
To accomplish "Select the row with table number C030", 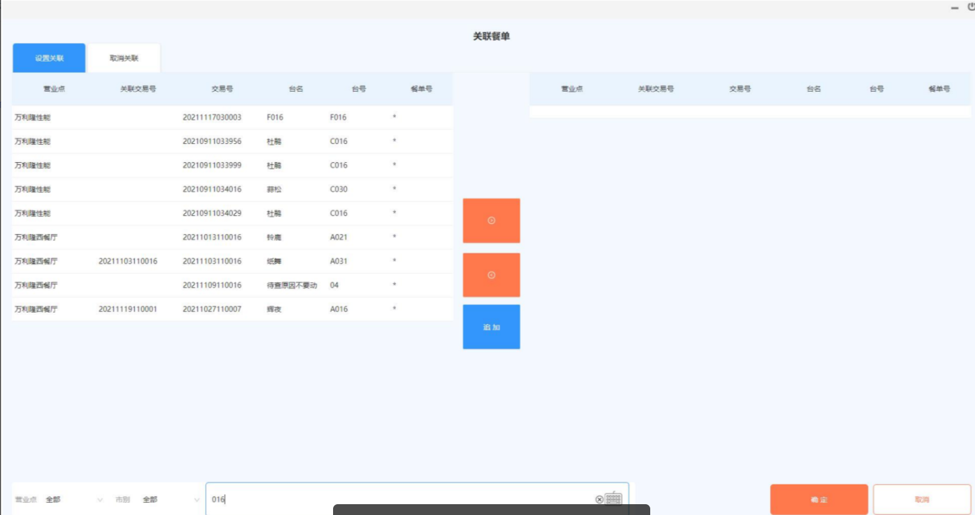I will click(x=338, y=190).
